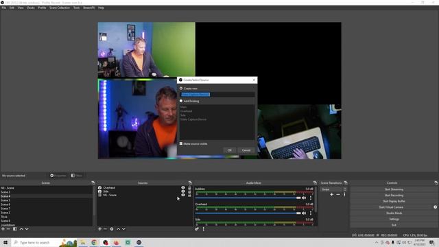Enable Studio Mode
This screenshot has width=439, height=247.
point(394,213)
